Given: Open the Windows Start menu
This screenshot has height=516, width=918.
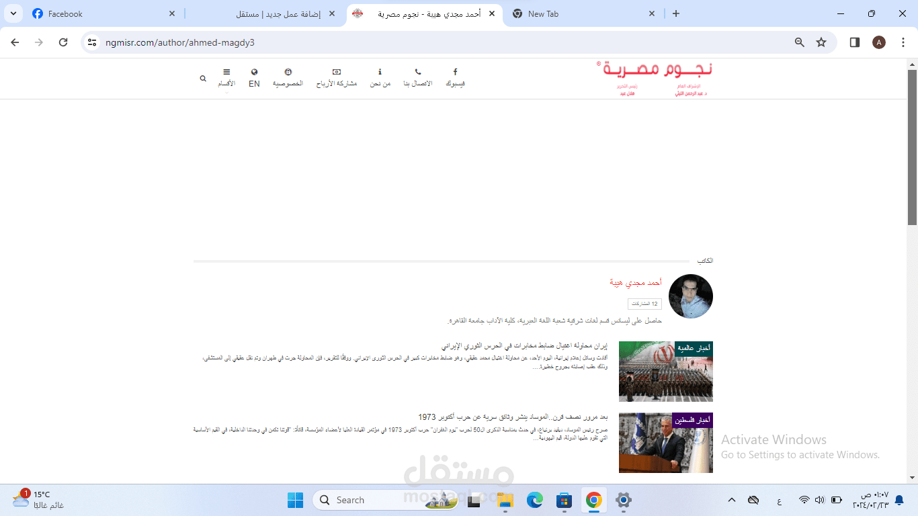Looking at the screenshot, I should (295, 500).
